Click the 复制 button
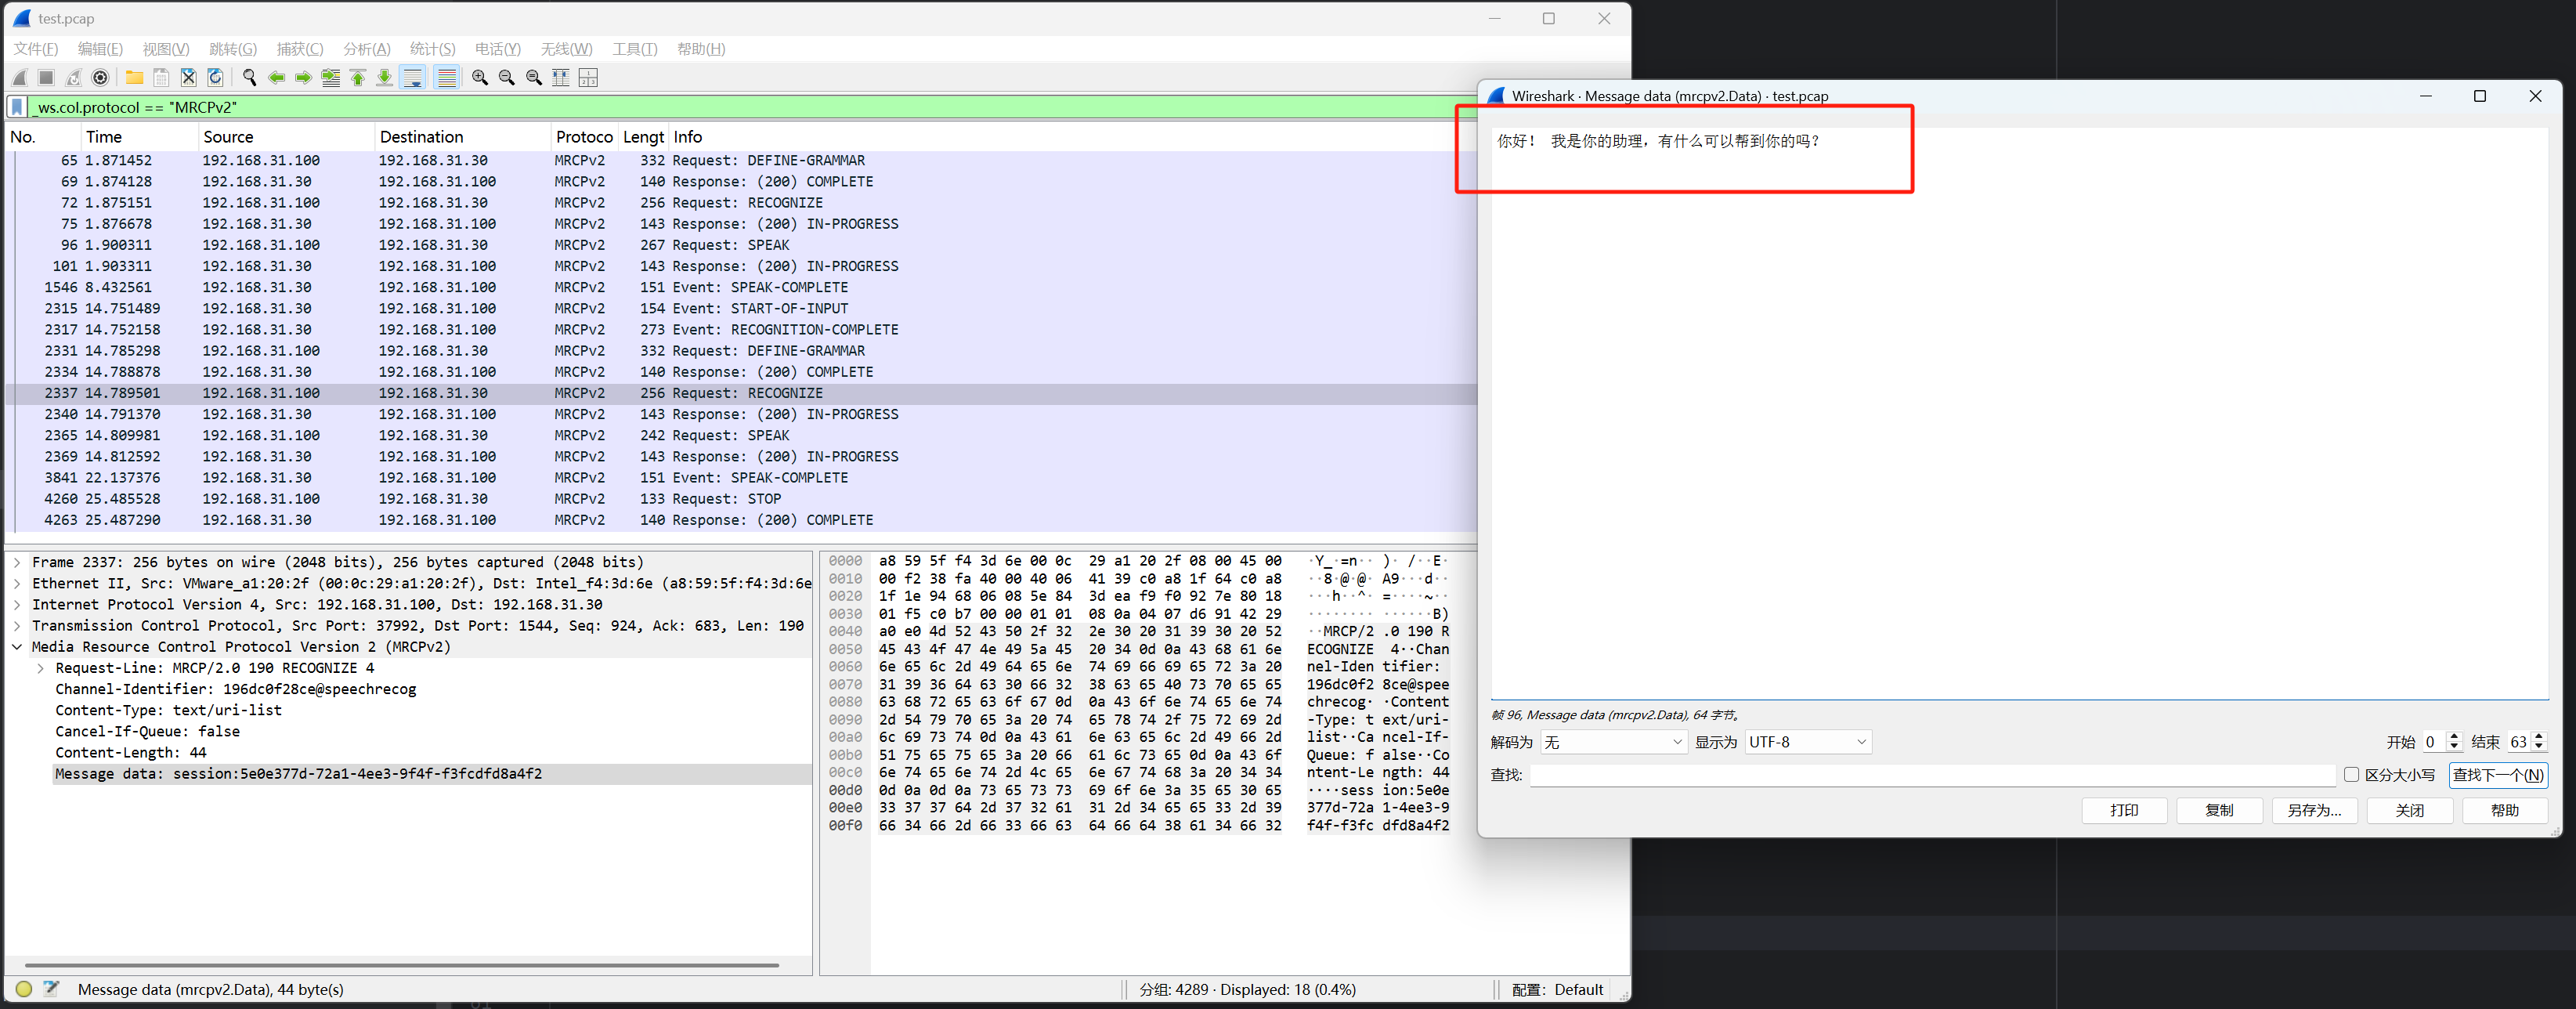The width and height of the screenshot is (2576, 1009). pos(2219,810)
